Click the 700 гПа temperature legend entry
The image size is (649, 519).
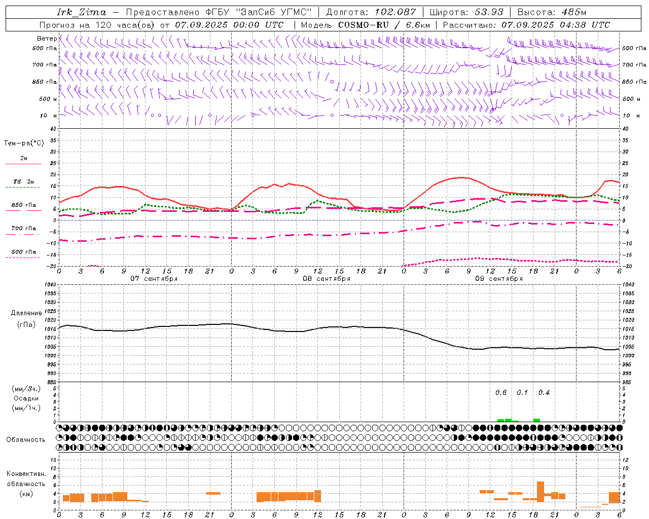pos(24,228)
